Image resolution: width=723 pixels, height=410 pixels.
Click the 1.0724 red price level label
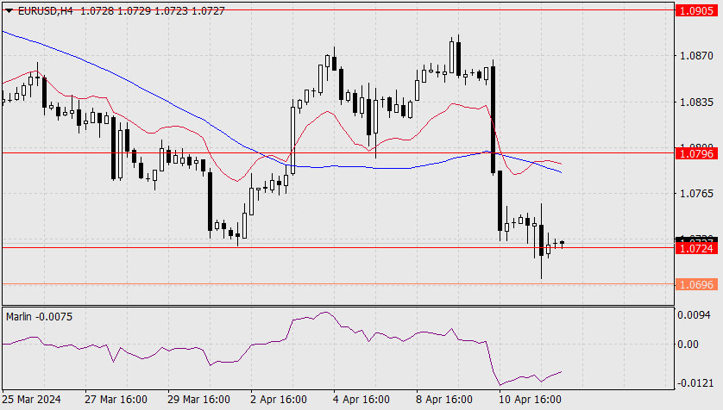point(696,248)
